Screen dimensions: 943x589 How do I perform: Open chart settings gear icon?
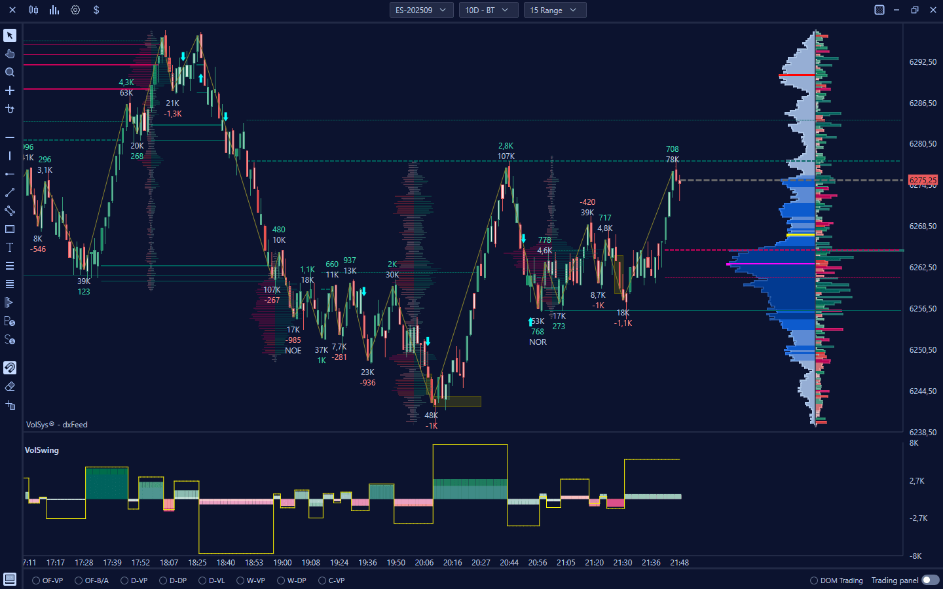coord(75,10)
